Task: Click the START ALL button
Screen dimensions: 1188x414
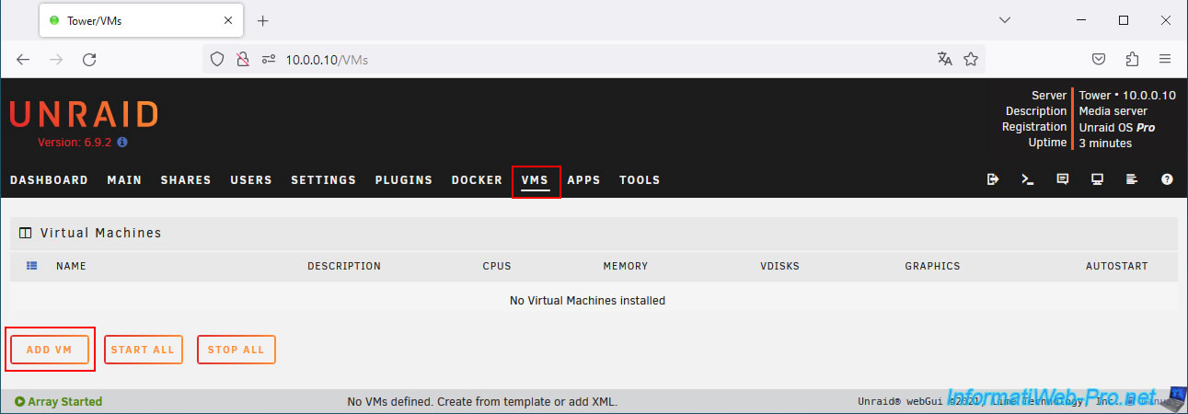Action: coord(144,350)
